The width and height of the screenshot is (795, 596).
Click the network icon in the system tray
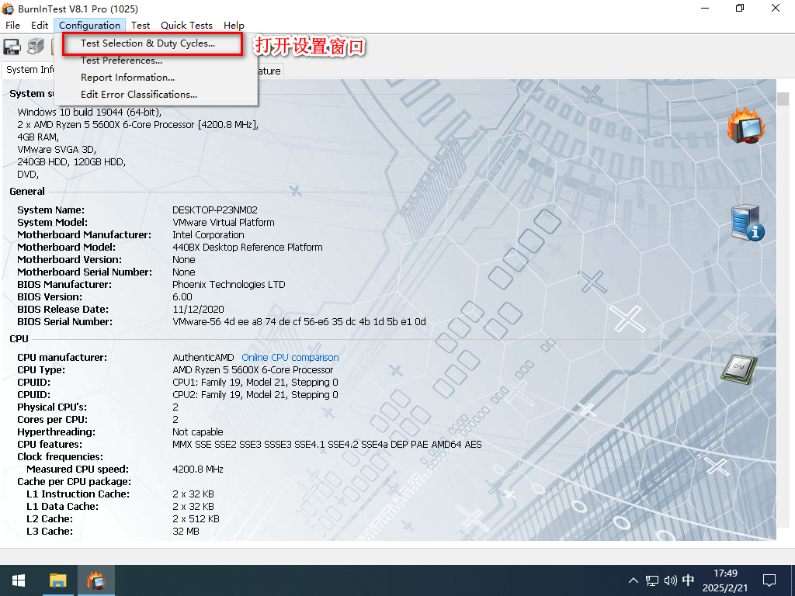(651, 580)
